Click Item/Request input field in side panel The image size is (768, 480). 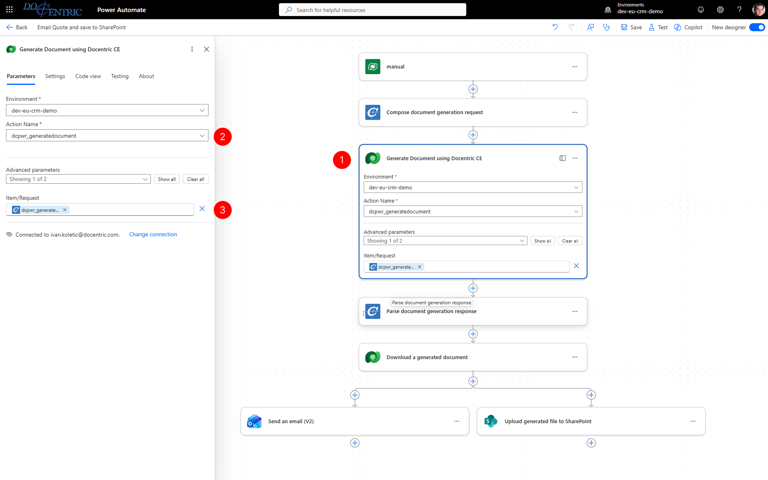click(x=100, y=210)
